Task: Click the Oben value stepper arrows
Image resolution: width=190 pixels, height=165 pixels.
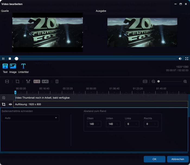Action: pyautogui.click(x=98, y=124)
